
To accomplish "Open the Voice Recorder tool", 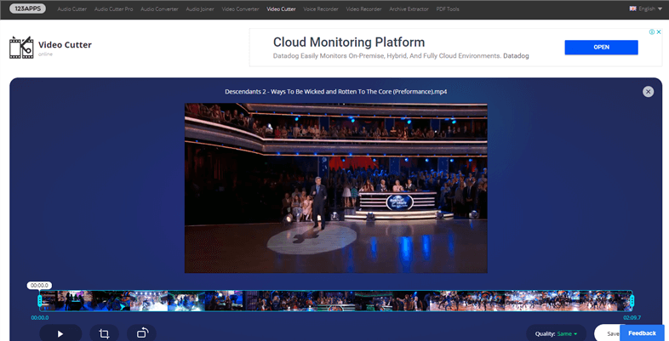I will pyautogui.click(x=321, y=9).
